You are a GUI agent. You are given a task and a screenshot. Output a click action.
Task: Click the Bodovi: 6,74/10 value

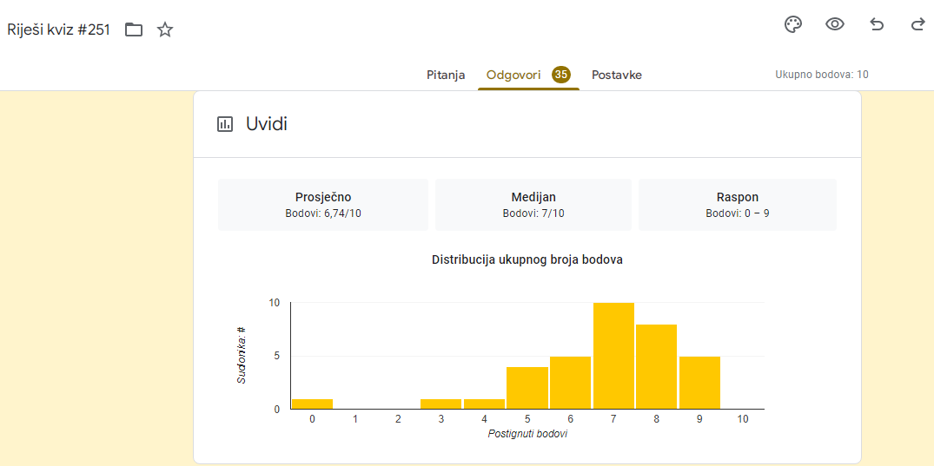pos(323,213)
